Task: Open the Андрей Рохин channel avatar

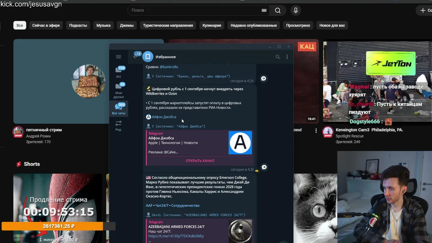Action: [x=18, y=132]
